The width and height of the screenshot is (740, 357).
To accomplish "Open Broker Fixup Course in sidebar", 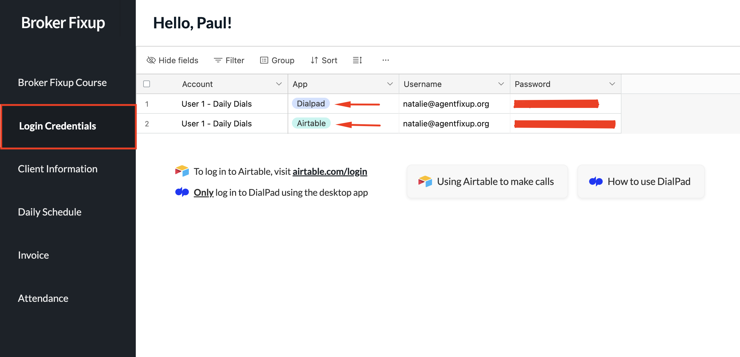I will (62, 83).
